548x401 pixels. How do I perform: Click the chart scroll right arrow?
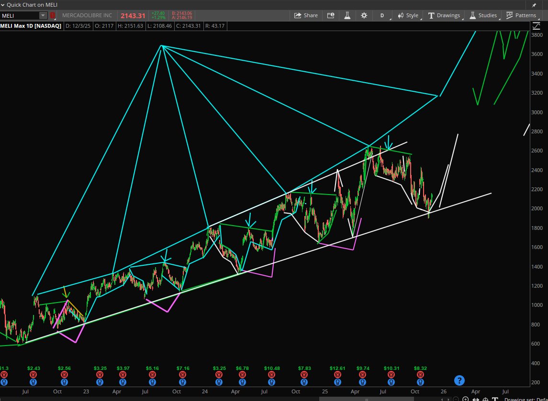pos(449,399)
